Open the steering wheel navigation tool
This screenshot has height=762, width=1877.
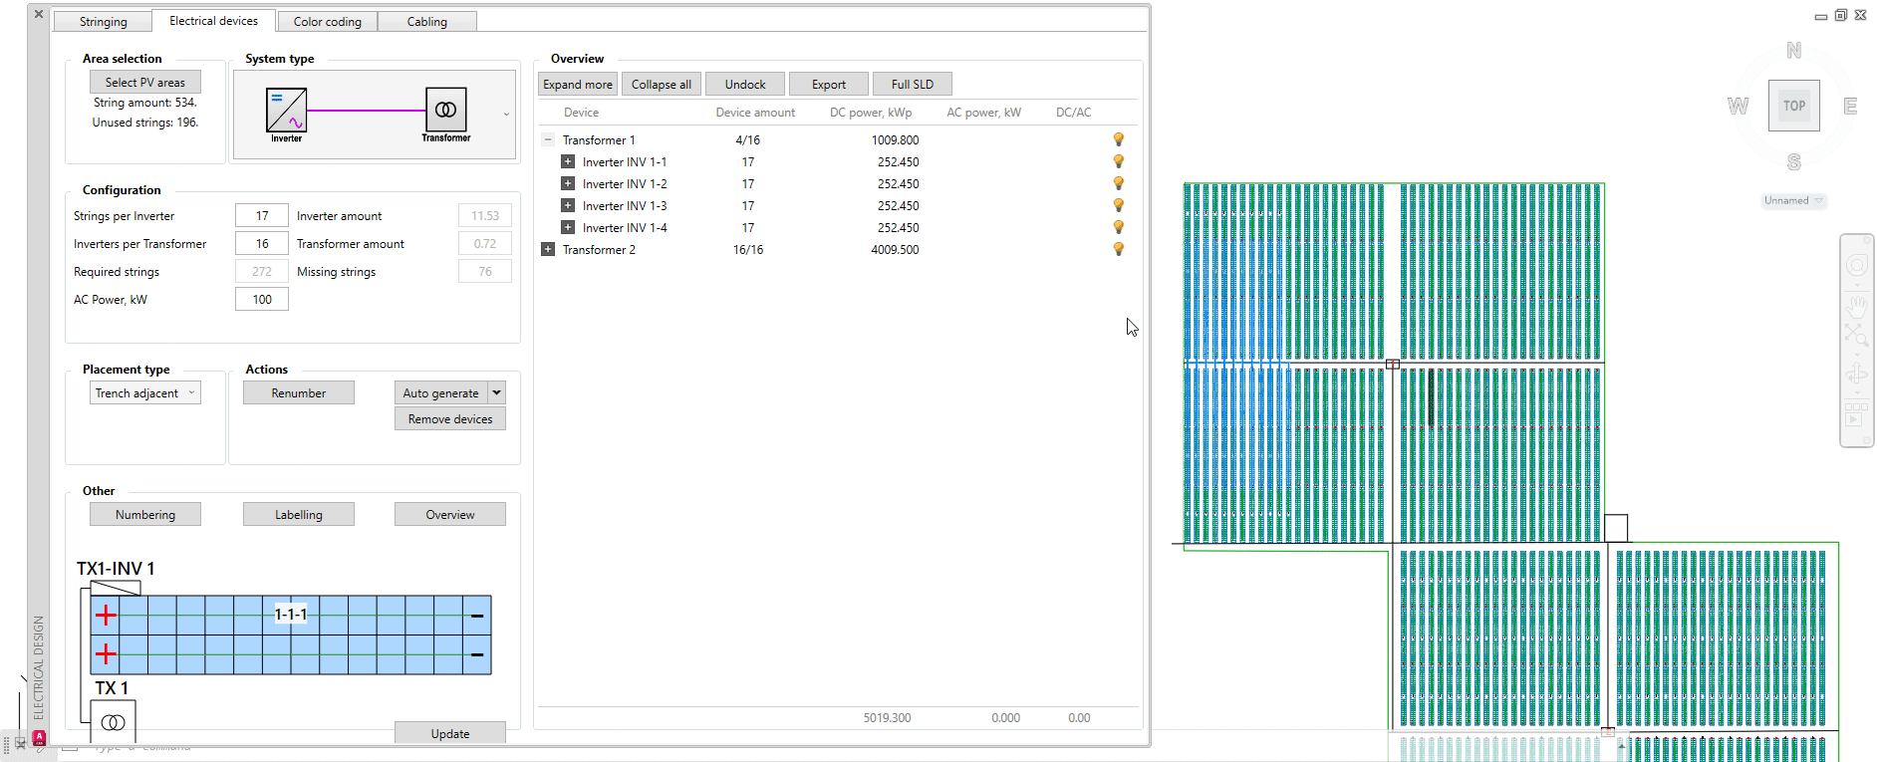pos(1856,266)
